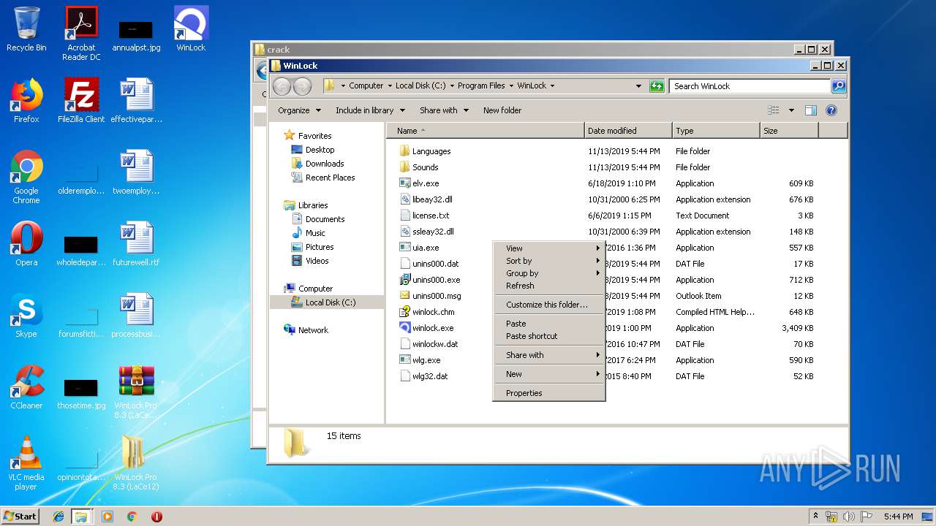Sort by the Type column header
The height and width of the screenshot is (526, 936).
click(716, 131)
